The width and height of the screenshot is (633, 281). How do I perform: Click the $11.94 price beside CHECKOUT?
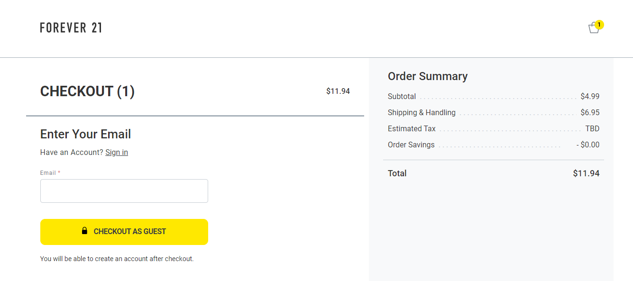tap(338, 91)
